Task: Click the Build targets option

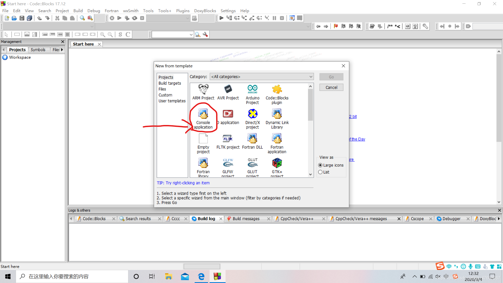Action: coord(169,83)
